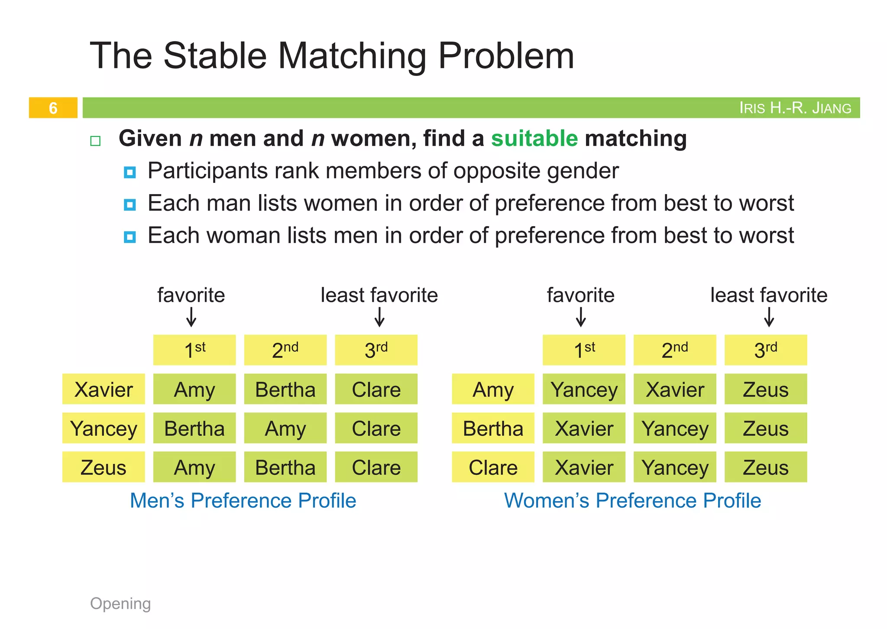Click the "Clare" row header in the women's table
Image resolution: width=887 pixels, height=629 pixels.
point(493,467)
